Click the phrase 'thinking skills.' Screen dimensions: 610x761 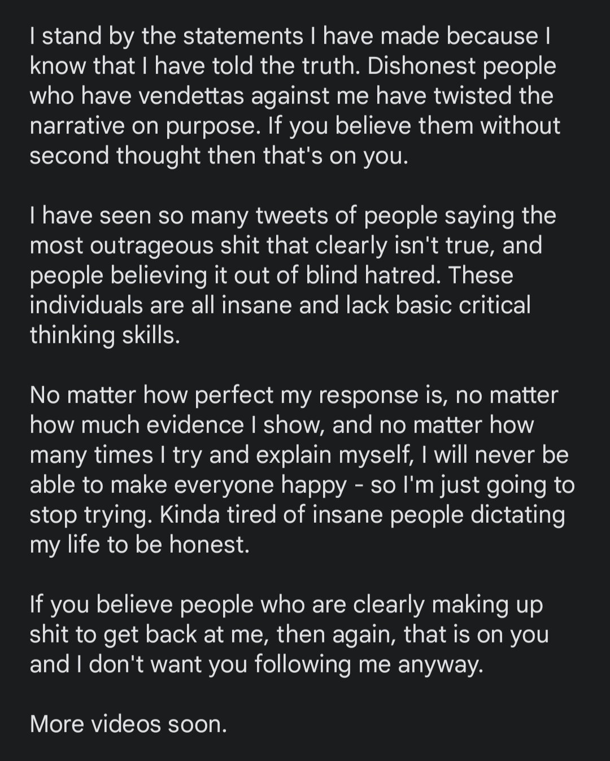click(104, 335)
